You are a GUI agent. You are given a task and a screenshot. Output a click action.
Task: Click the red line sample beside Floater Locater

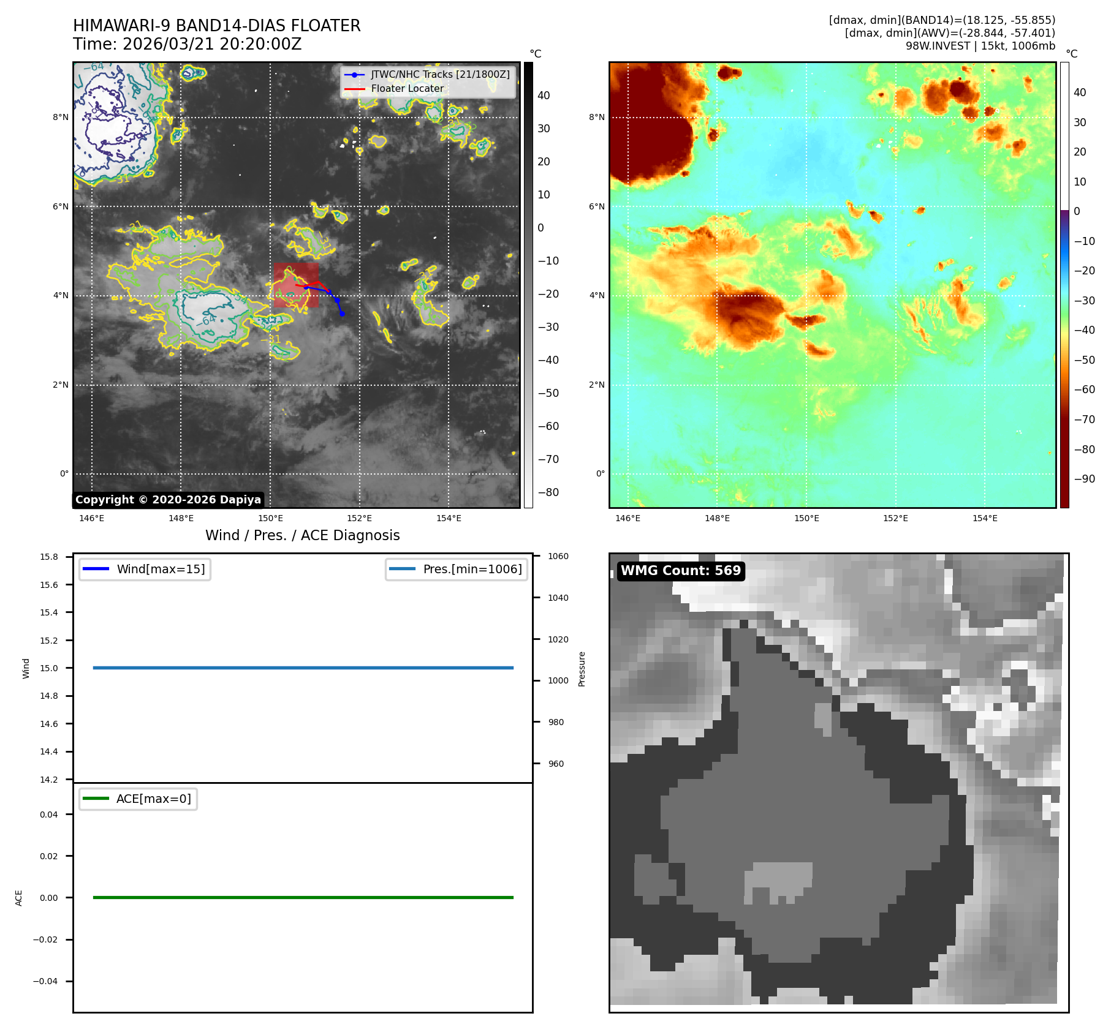pos(354,89)
